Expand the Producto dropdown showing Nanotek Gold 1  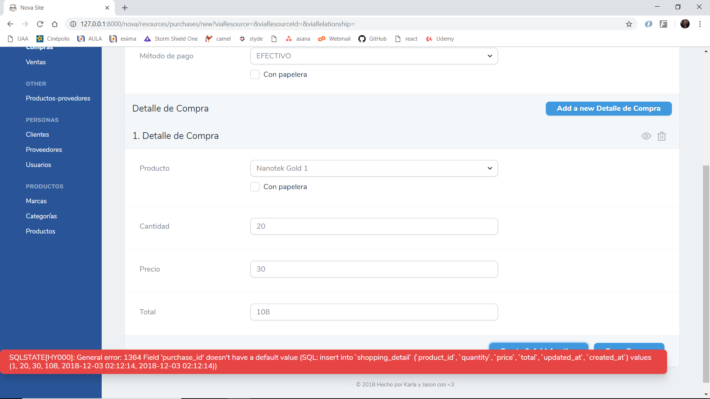pos(374,168)
